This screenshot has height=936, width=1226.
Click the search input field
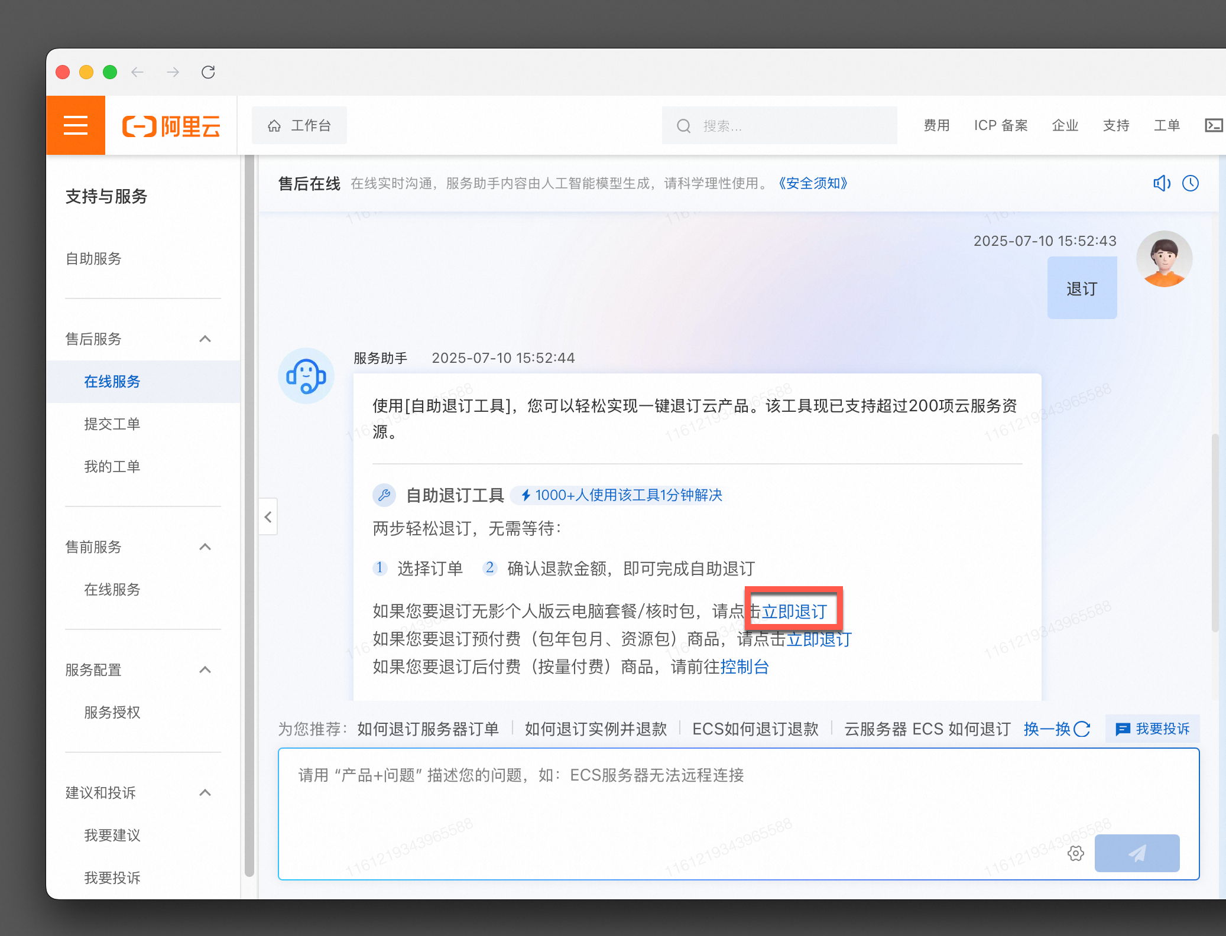pyautogui.click(x=779, y=125)
